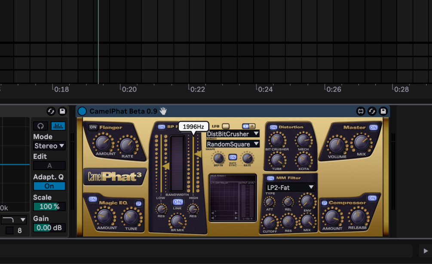Click the CamelPhat device activator circle
The image size is (432, 264).
82,111
